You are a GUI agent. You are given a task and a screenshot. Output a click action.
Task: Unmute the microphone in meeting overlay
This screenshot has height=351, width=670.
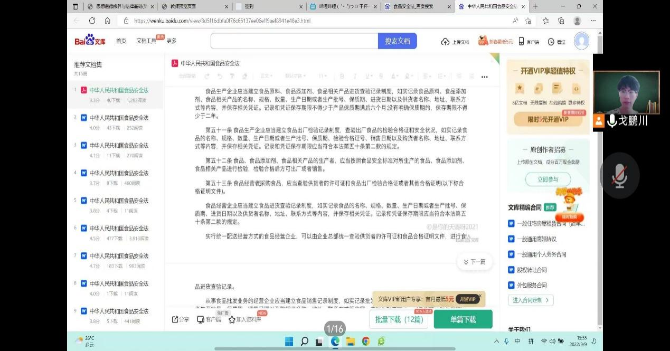619,176
